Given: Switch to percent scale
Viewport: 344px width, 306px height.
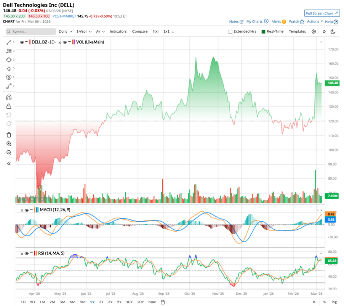Looking at the screenshot, I should point(325,302).
